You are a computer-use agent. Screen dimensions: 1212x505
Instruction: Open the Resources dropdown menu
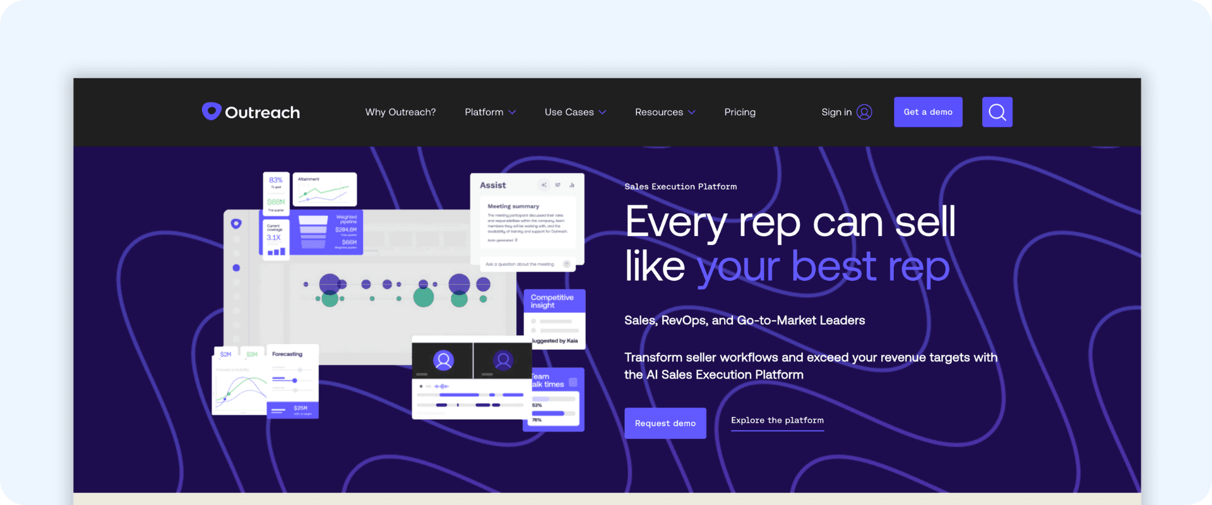coord(665,112)
